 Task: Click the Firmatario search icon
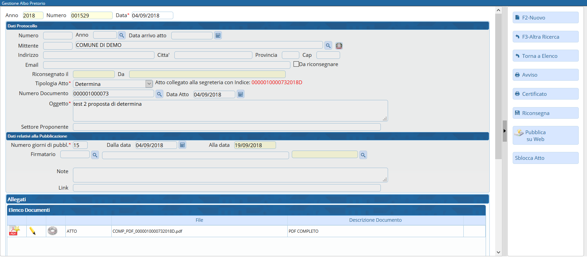click(x=95, y=155)
